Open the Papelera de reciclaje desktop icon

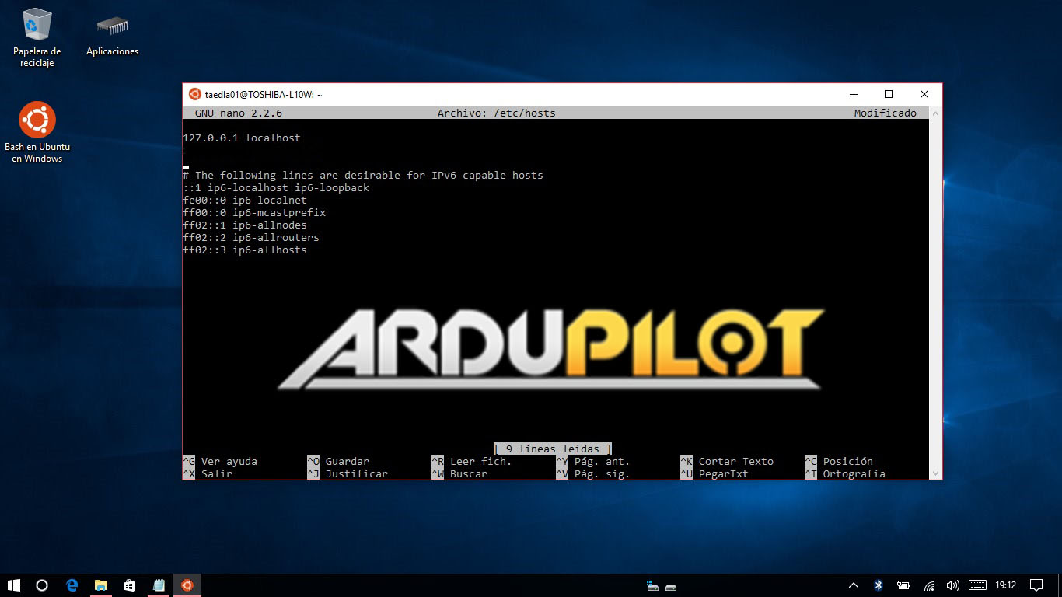[37, 26]
